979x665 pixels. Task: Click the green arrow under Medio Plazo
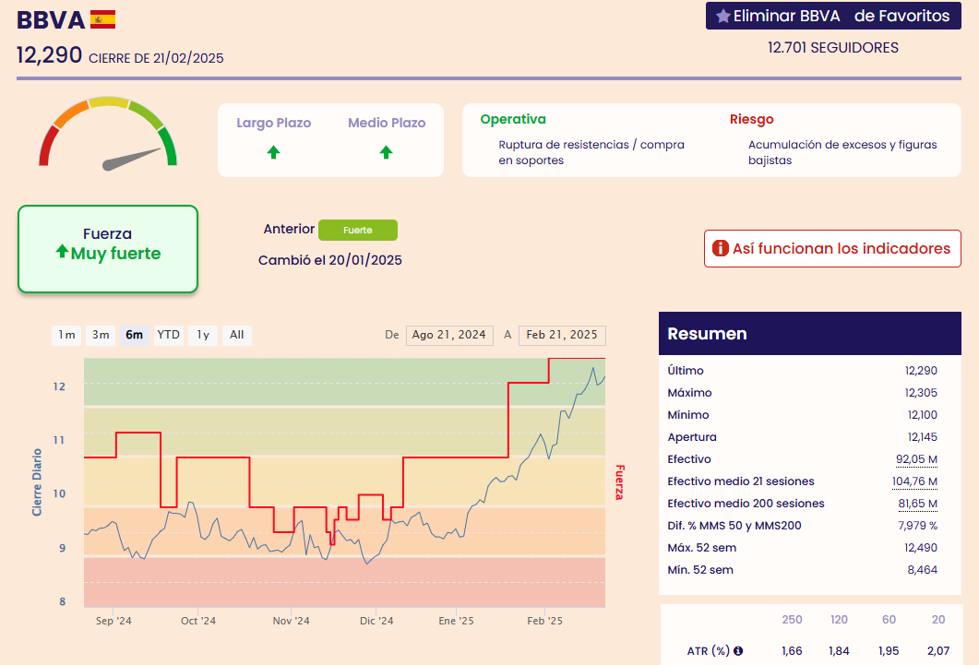[386, 152]
